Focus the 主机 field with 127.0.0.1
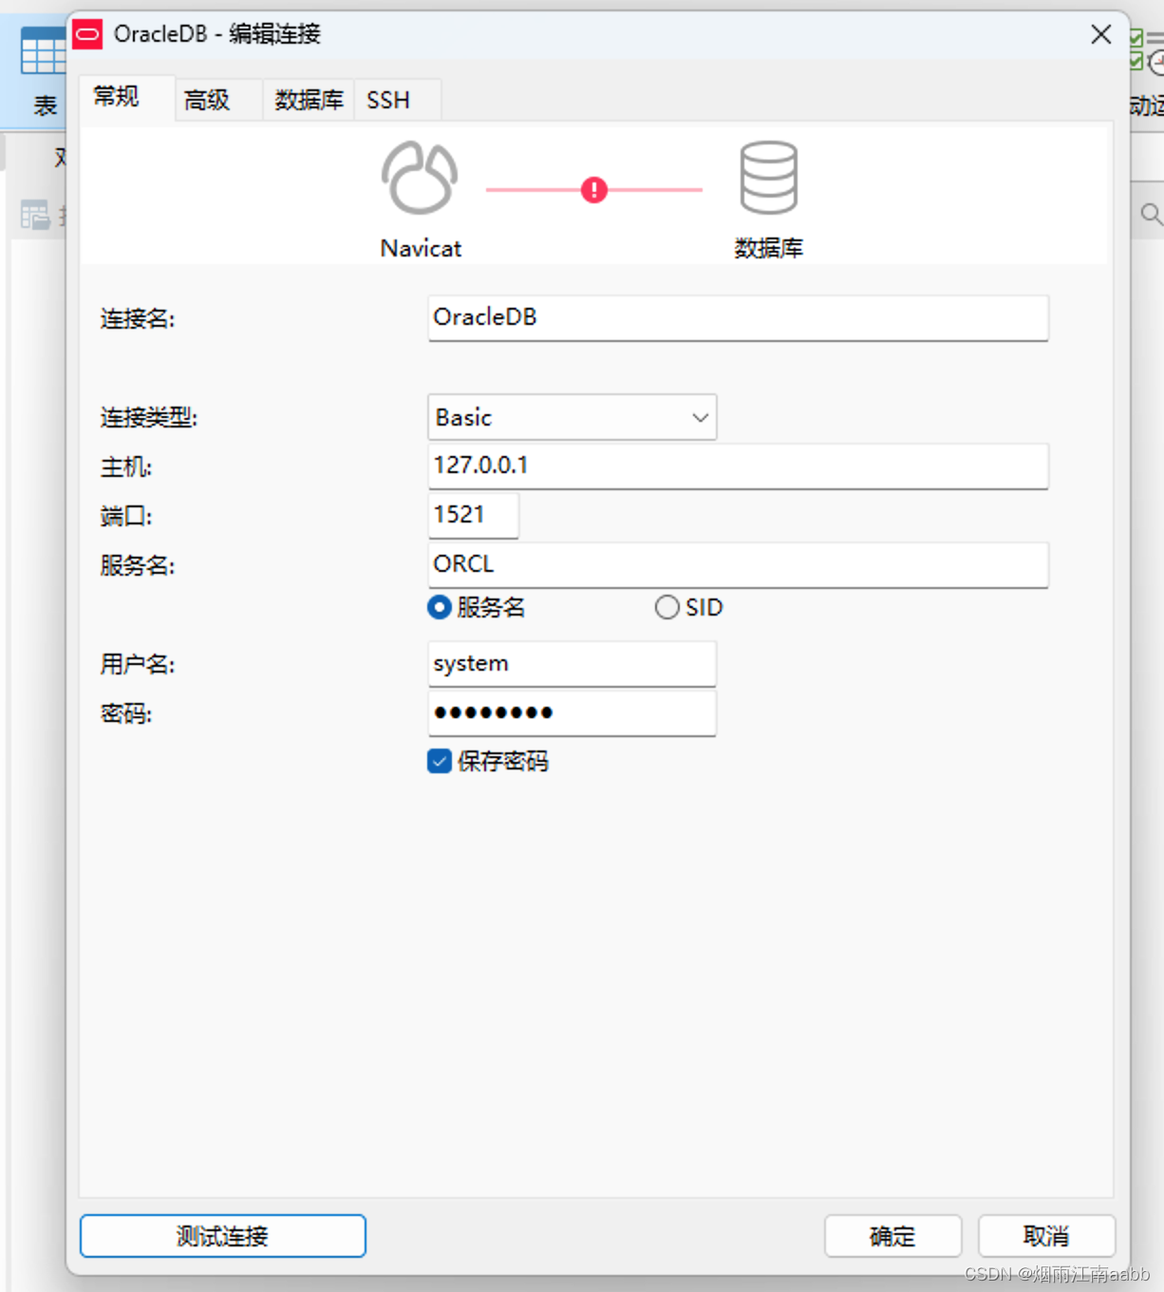The image size is (1164, 1292). click(739, 465)
